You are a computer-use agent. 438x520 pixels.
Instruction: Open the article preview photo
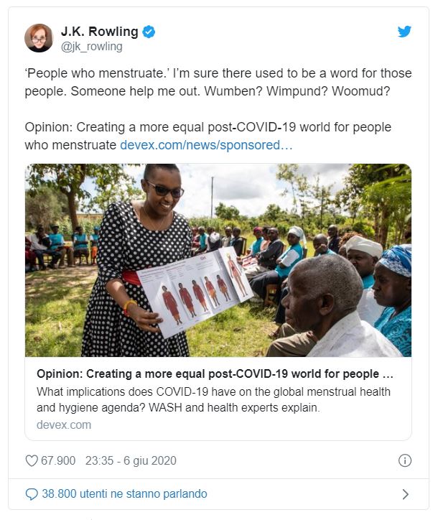[218, 260]
